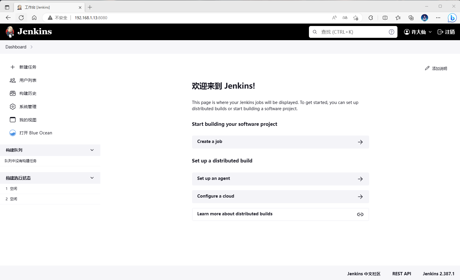The image size is (460, 280).
Task: Open Blue Ocean from sidebar
Action: click(36, 133)
